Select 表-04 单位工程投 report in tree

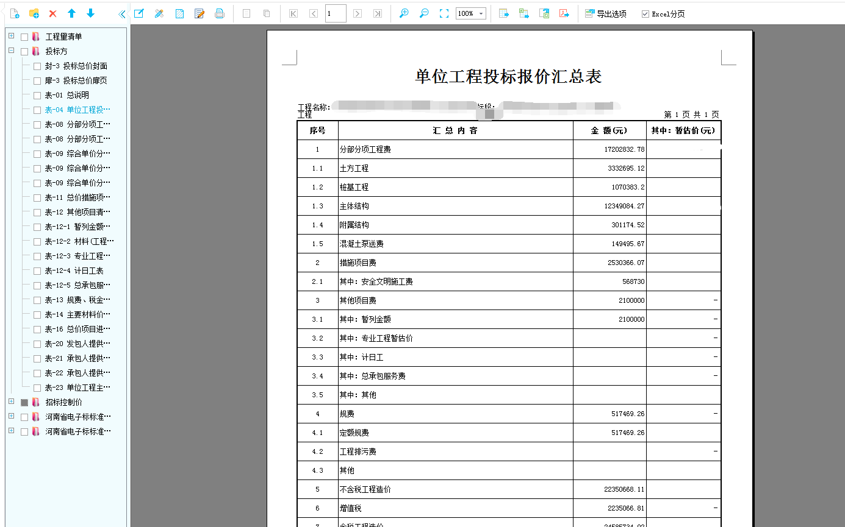point(77,110)
